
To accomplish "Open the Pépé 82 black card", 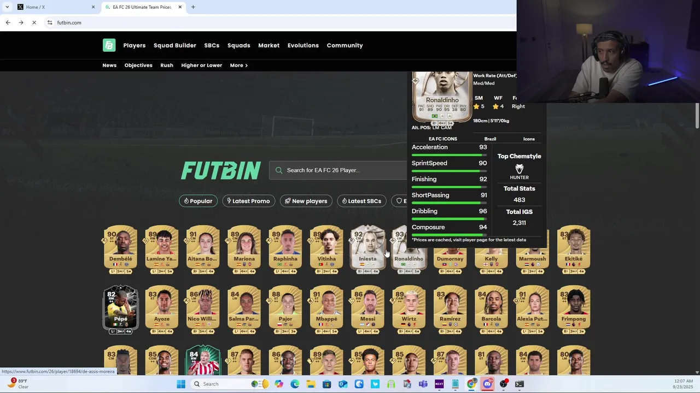I will 120,309.
